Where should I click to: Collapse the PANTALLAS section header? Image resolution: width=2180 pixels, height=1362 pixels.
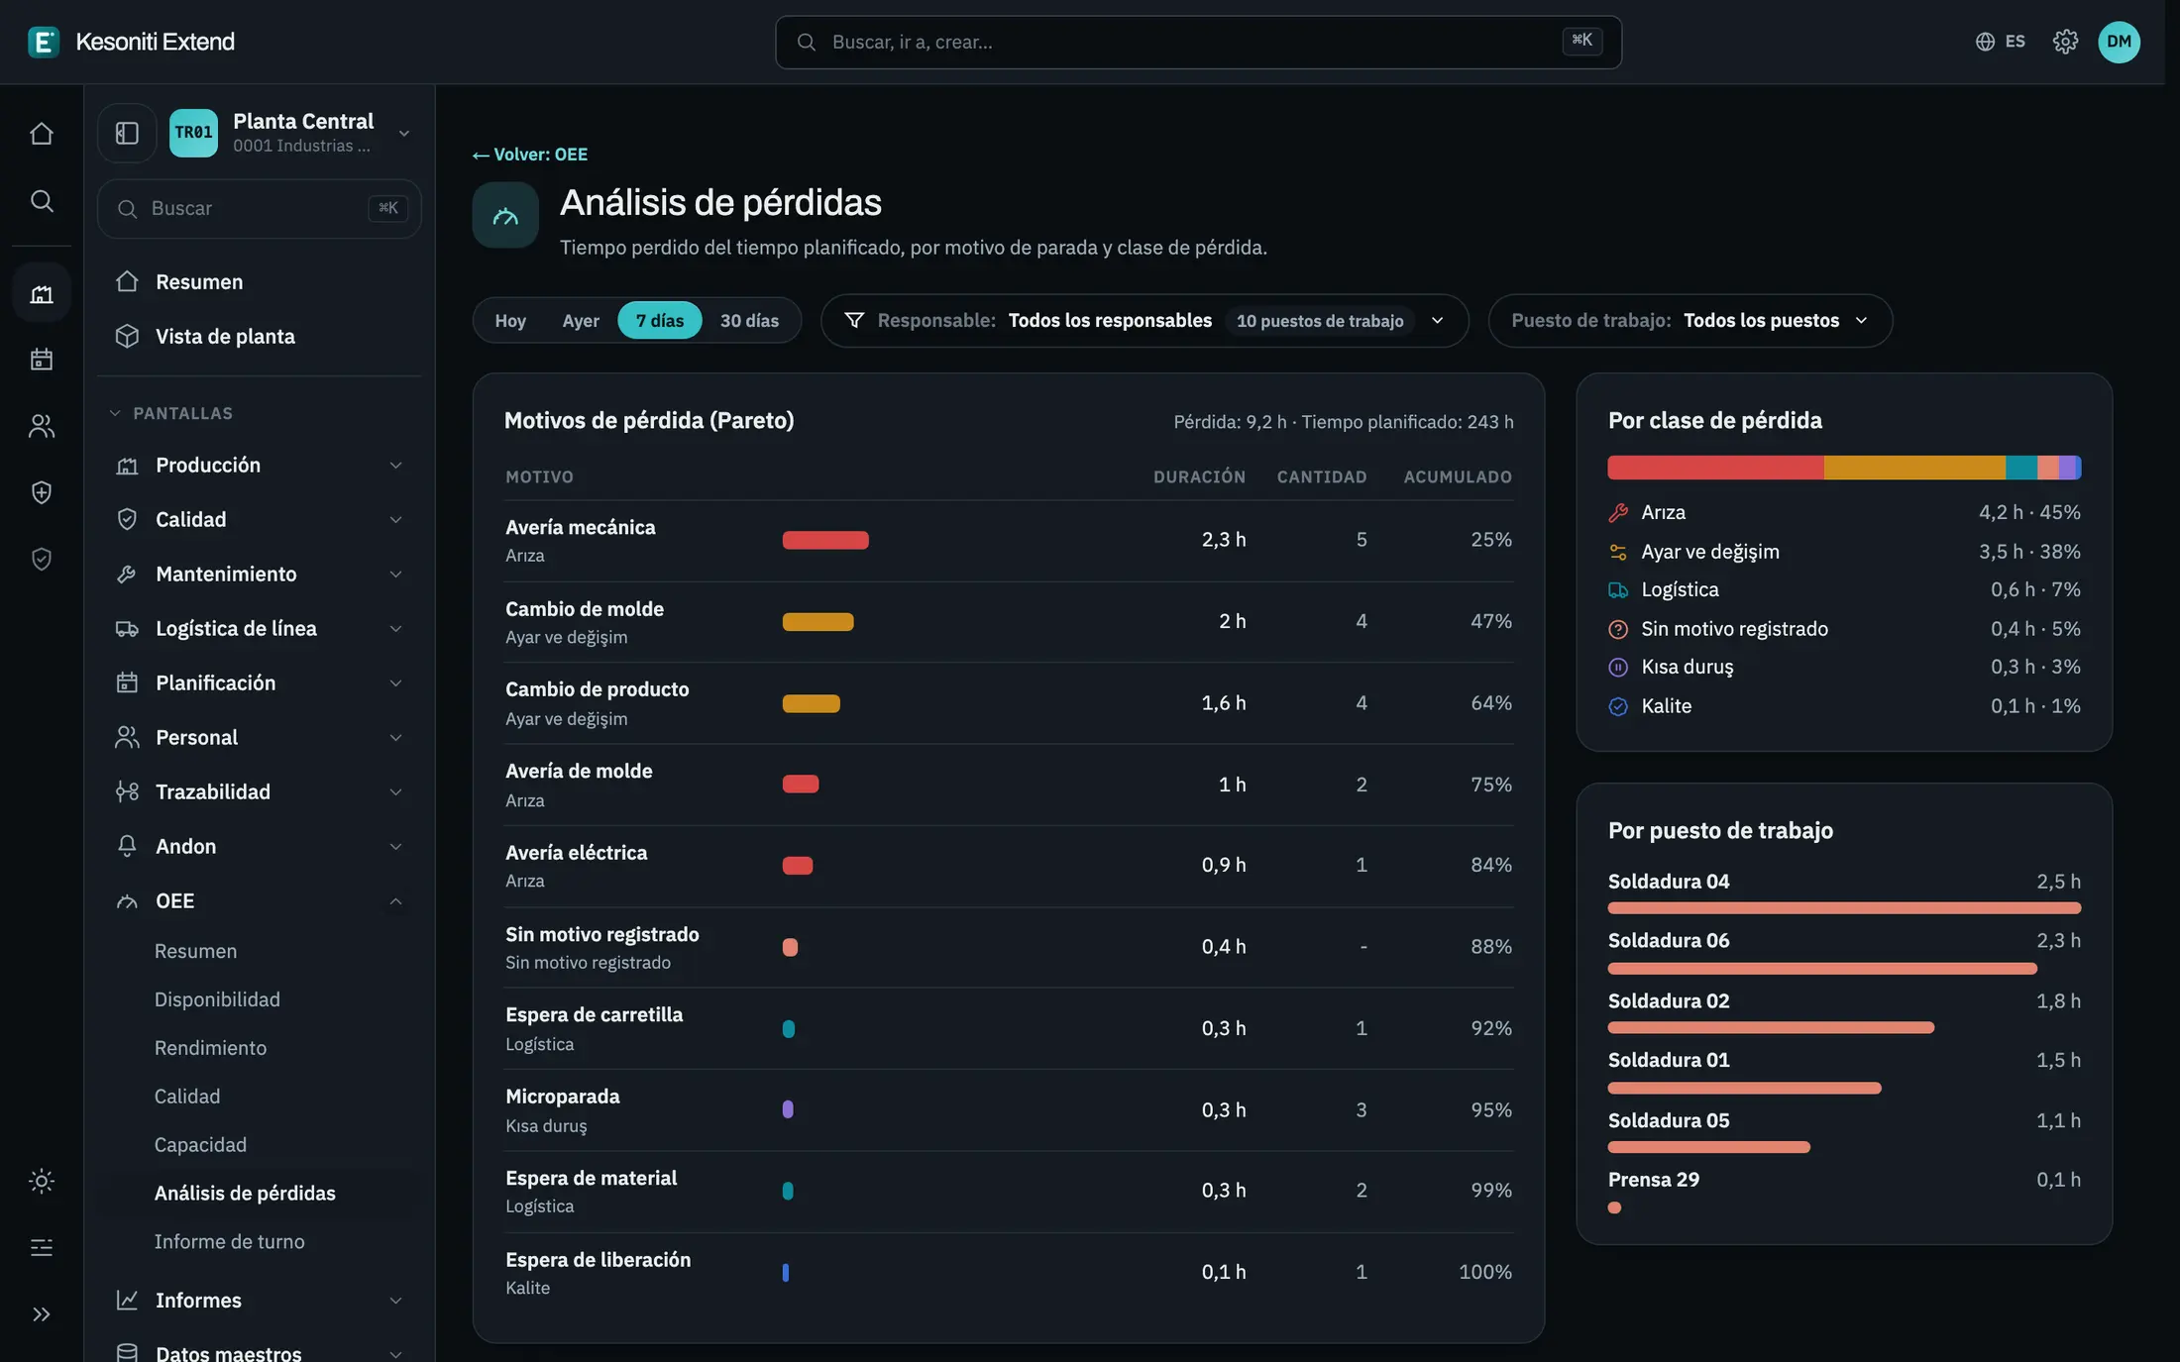click(x=171, y=413)
